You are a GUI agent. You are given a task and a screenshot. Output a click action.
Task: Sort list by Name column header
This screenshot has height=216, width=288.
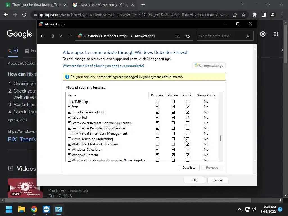point(107,95)
